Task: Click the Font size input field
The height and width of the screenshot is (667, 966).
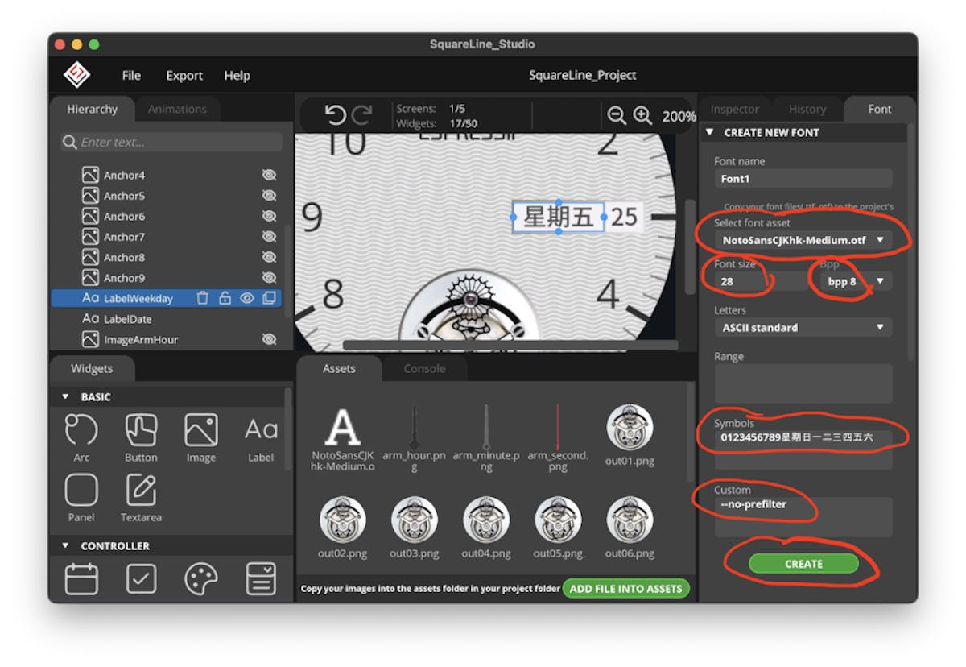Action: 762,281
